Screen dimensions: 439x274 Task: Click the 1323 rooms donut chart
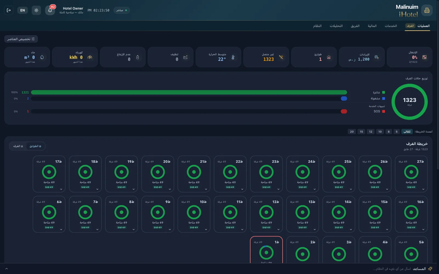click(x=409, y=102)
